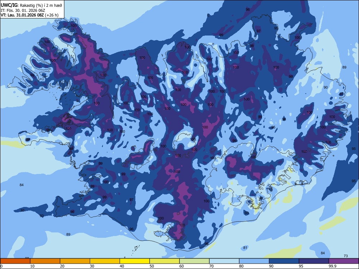Select the 20–30 amber legend swatch
This screenshot has width=359, height=269.
click(x=75, y=261)
